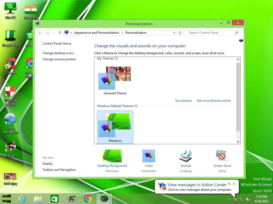
Task: Open Taskbar and Navigation link
Action: tap(59, 170)
